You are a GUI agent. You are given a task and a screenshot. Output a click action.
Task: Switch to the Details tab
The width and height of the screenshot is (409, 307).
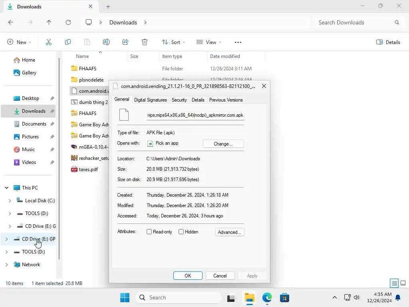pos(198,100)
